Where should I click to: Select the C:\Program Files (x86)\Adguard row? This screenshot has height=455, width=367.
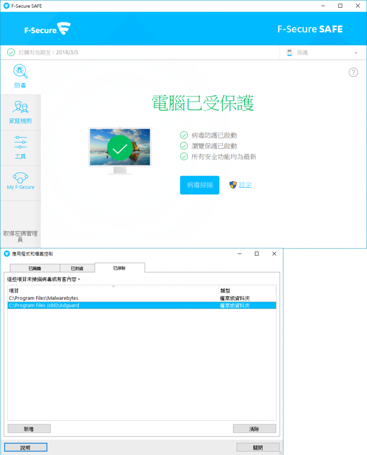(142, 305)
